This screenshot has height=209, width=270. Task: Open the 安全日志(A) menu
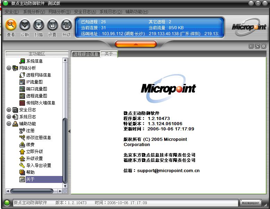pos(85,12)
